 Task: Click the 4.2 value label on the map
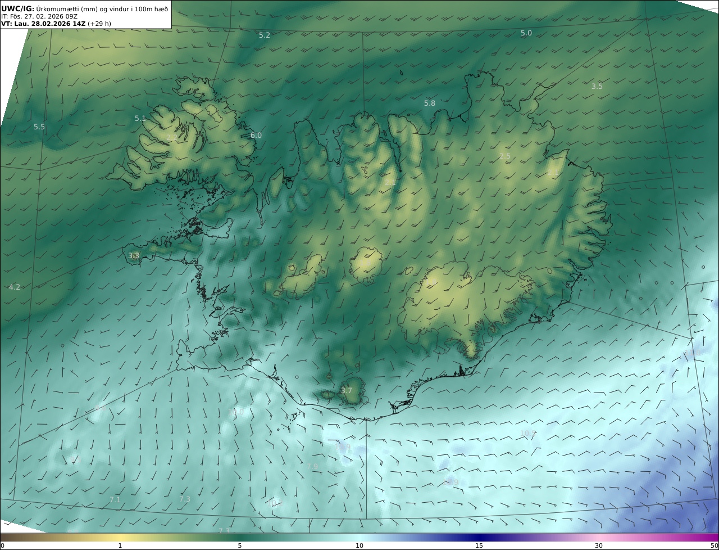tap(15, 287)
